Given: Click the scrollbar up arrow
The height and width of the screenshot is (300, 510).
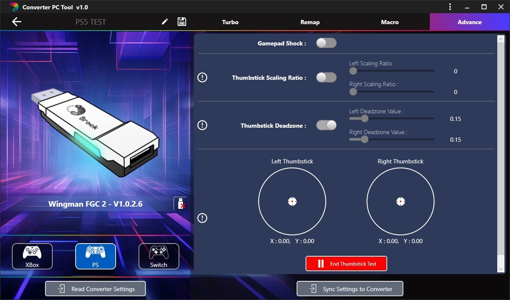Looking at the screenshot, I should click(x=501, y=39).
